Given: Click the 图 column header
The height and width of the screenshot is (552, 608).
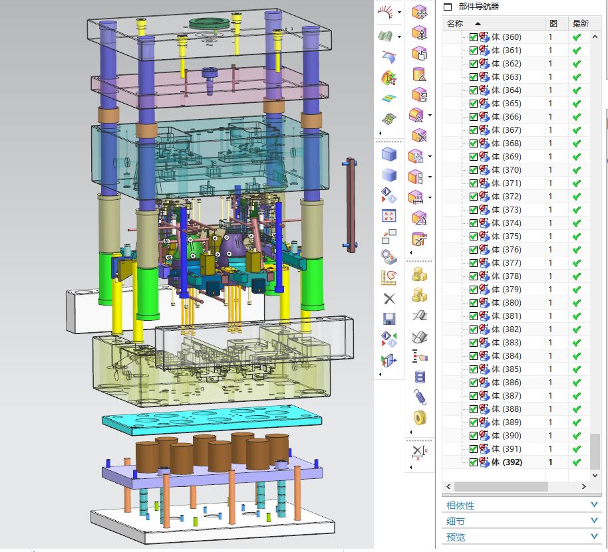Looking at the screenshot, I should click(x=557, y=24).
